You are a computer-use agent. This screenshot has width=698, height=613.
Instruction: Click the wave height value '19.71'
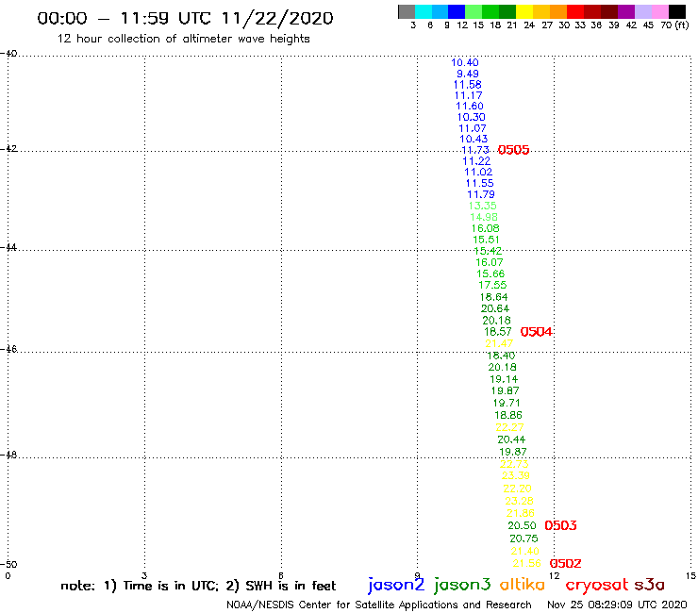(507, 403)
